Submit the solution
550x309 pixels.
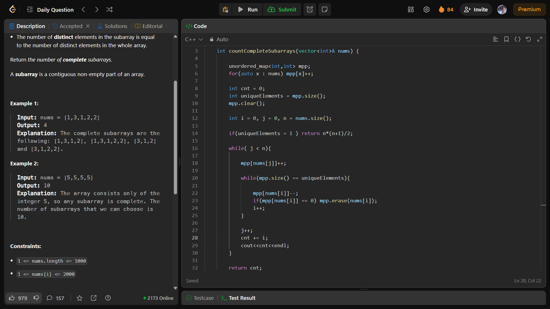point(282,10)
